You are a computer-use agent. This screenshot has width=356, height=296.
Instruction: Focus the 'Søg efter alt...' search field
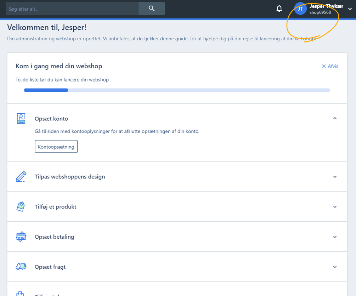click(x=72, y=8)
